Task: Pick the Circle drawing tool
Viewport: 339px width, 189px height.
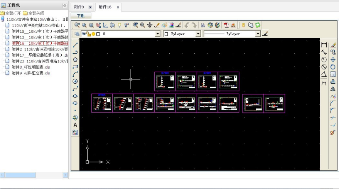Action: (75, 81)
